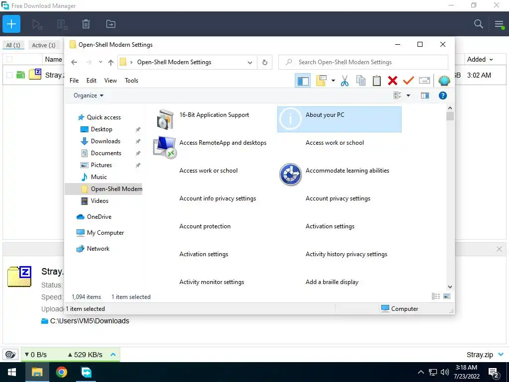Expand the address bar history dropdown
Screen dimensions: 509x382
coord(250,62)
